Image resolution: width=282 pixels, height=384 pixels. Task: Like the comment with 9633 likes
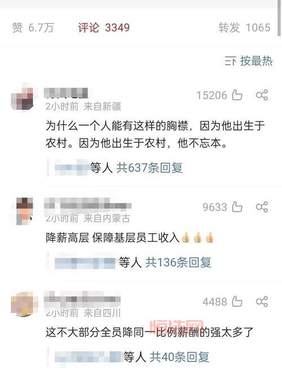pyautogui.click(x=237, y=207)
